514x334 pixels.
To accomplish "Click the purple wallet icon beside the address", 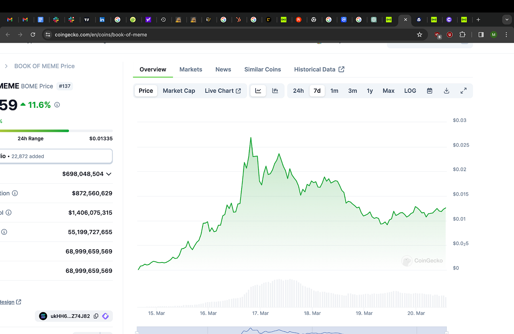I will [105, 316].
